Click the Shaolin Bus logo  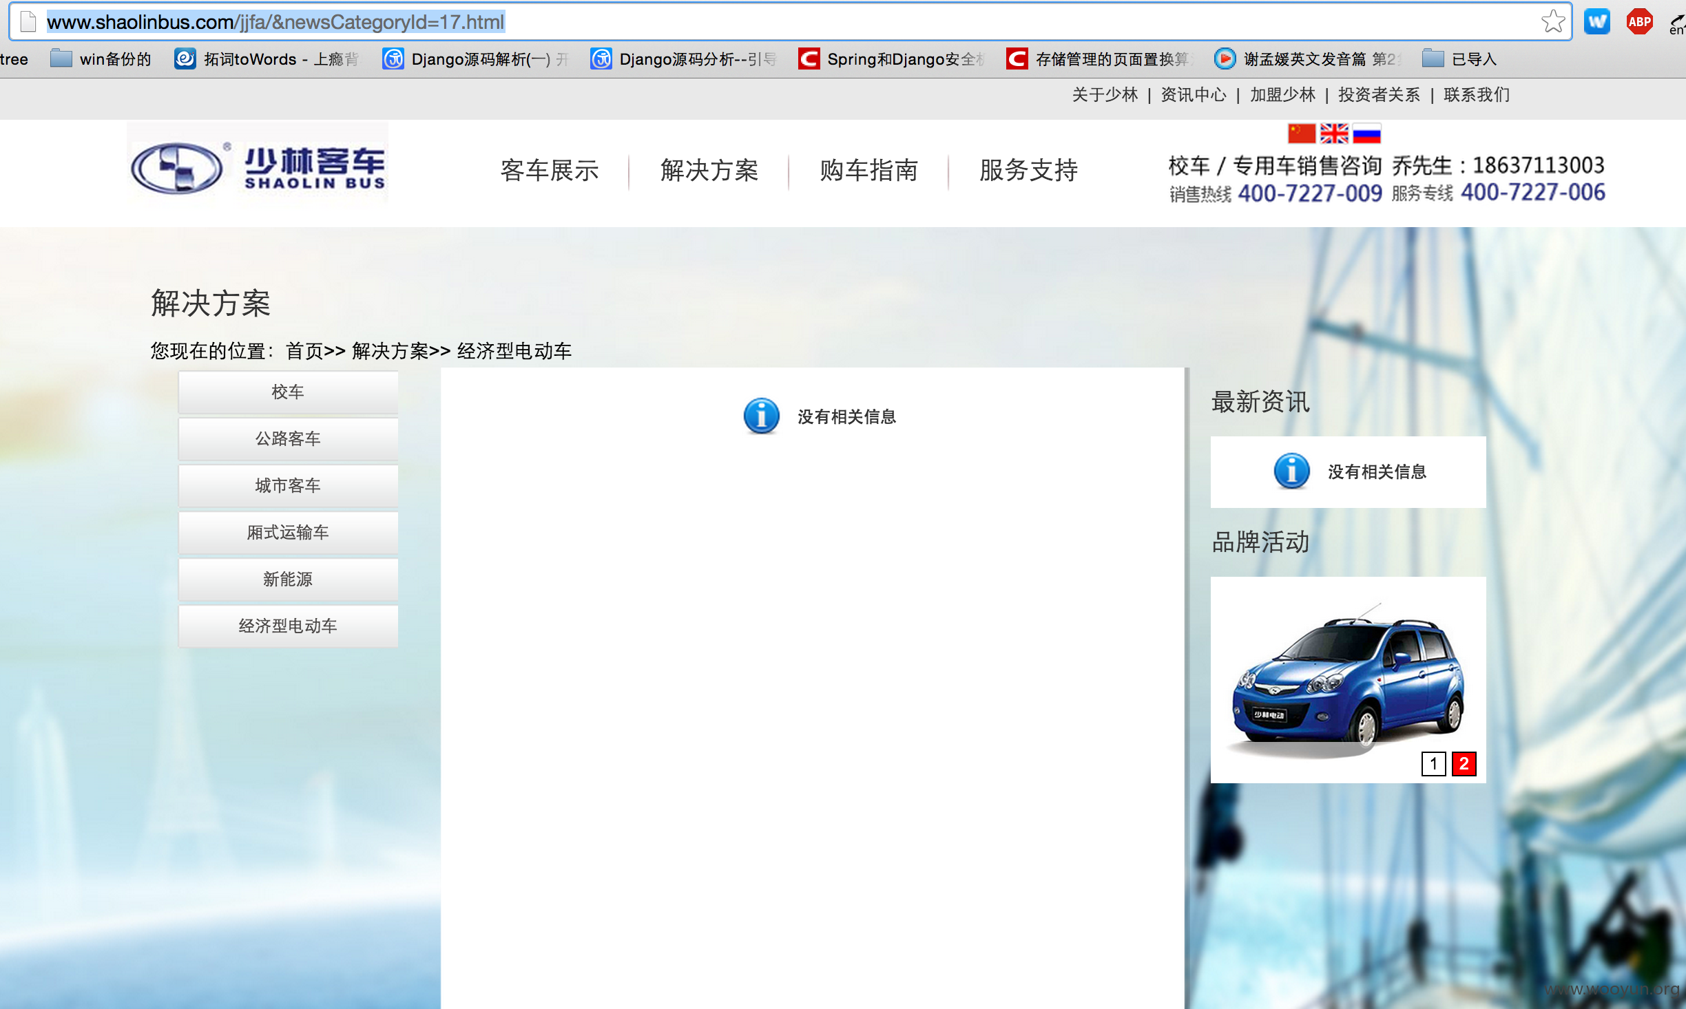pos(257,165)
